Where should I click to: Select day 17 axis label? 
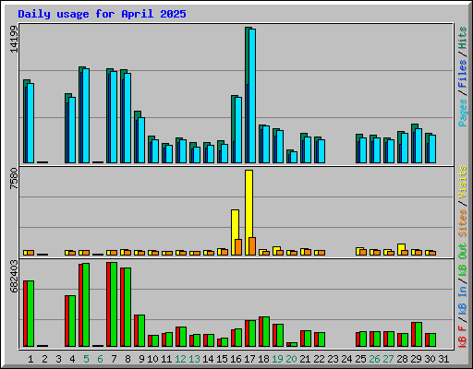click(x=249, y=359)
